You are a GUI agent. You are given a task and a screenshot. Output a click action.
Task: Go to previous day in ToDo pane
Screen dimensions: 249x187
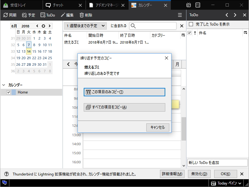click(227, 15)
